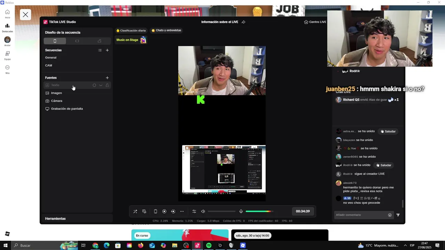Click the record button in bottom toolbar
The height and width of the screenshot is (250, 445).
[x=164, y=211]
